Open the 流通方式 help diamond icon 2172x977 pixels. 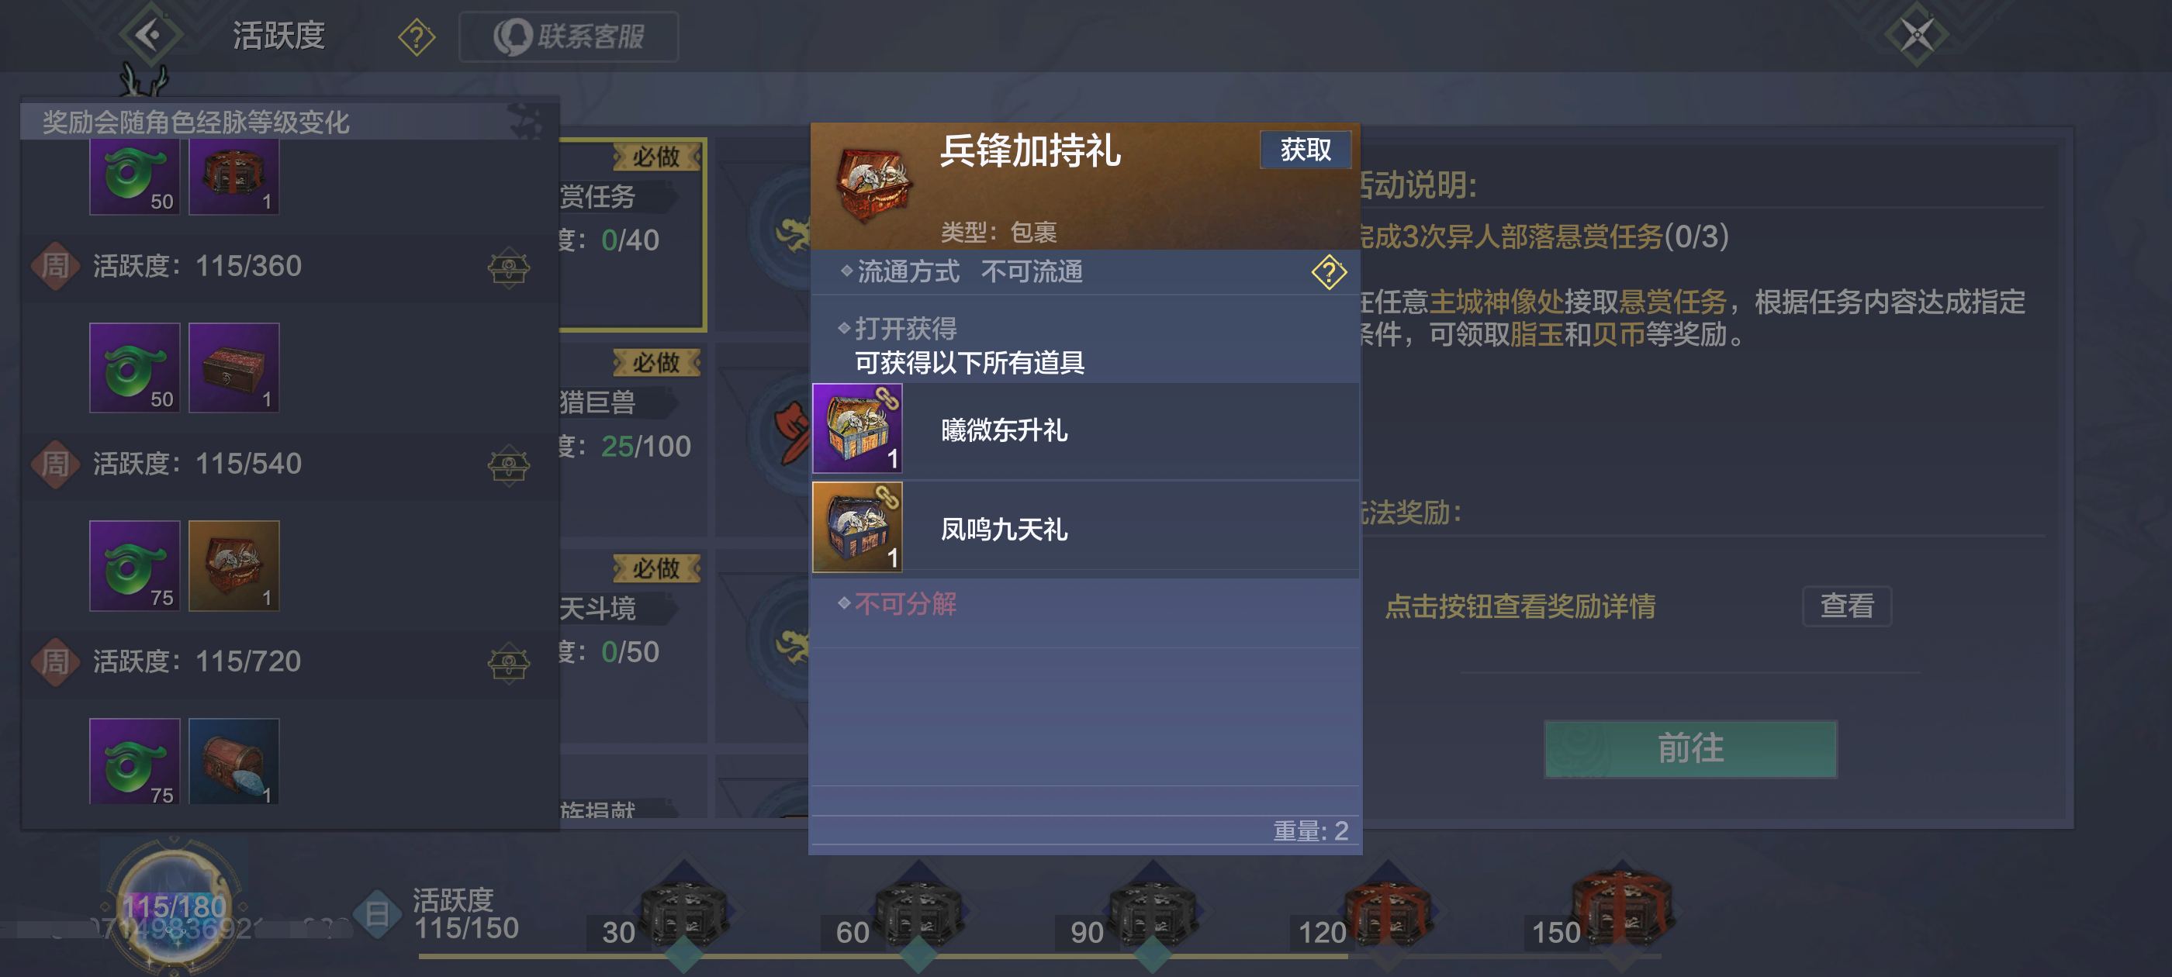1329,272
